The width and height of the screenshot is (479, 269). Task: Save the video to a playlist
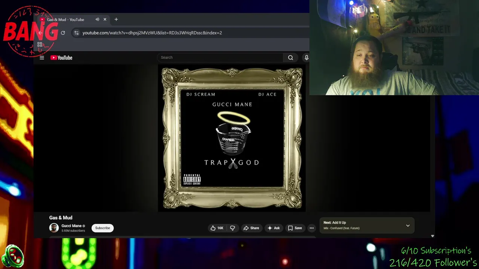[x=295, y=228]
